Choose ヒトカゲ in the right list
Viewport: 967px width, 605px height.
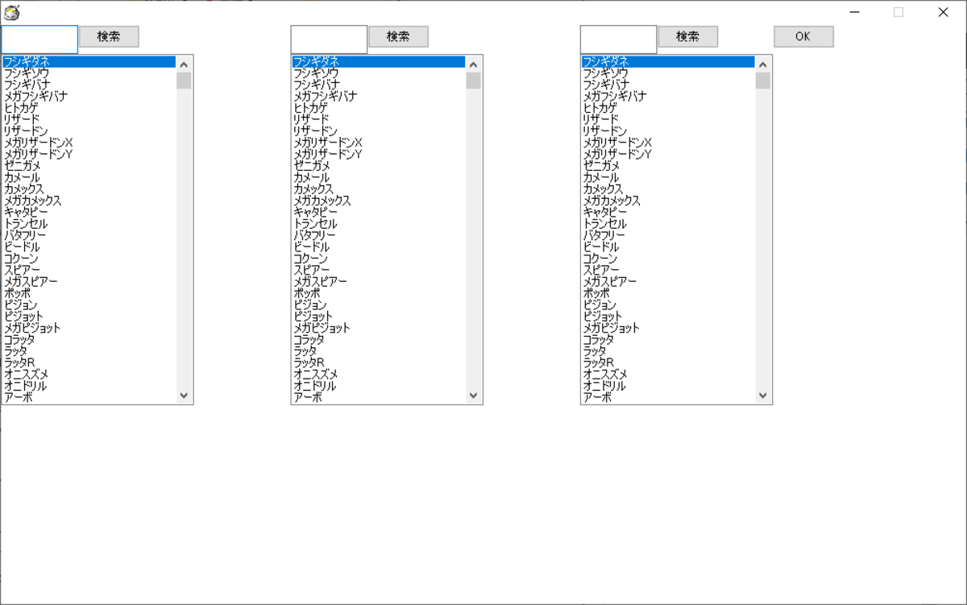(667, 108)
